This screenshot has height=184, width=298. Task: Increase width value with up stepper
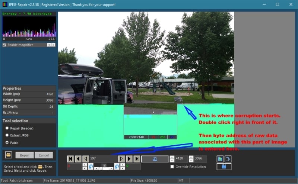pos(172,157)
